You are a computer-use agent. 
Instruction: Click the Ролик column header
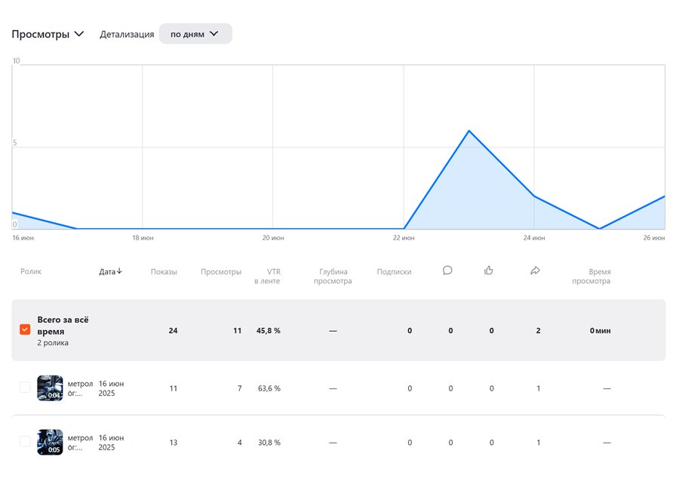(x=31, y=272)
